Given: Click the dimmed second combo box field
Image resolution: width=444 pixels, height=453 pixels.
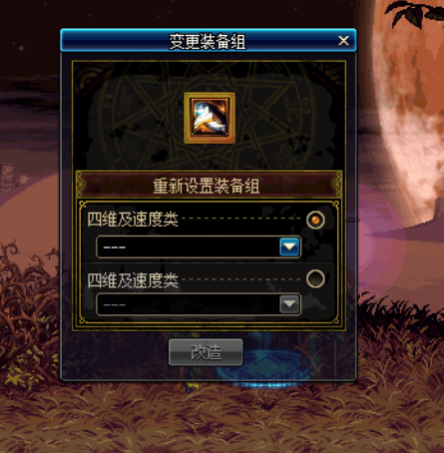Looking at the screenshot, I should coord(199,304).
